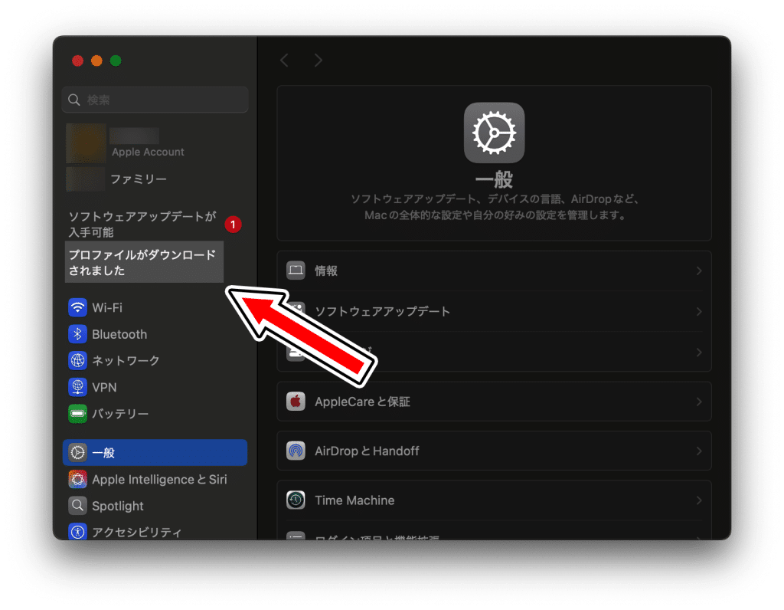Select 一般 in the sidebar
784x610 pixels.
(x=155, y=453)
